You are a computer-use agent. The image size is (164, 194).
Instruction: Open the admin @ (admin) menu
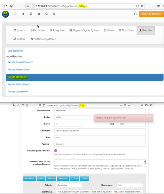click(151, 14)
